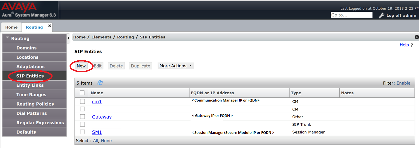The height and width of the screenshot is (148, 419).
Task: Toggle the select-all header checkbox
Action: tap(82, 93)
